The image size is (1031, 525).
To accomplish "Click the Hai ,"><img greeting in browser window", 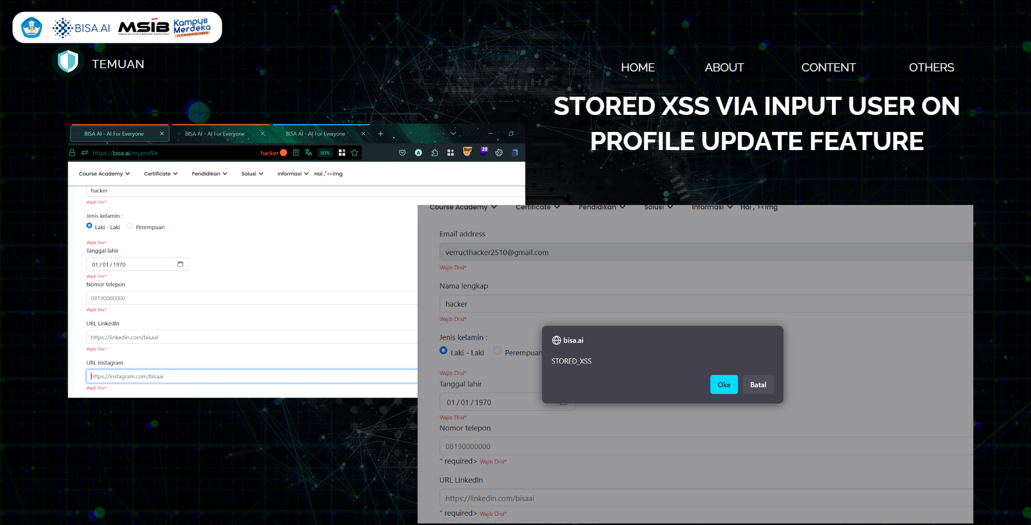I will tap(328, 174).
